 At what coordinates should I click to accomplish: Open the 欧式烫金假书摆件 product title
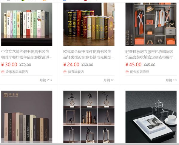[x=89, y=54]
